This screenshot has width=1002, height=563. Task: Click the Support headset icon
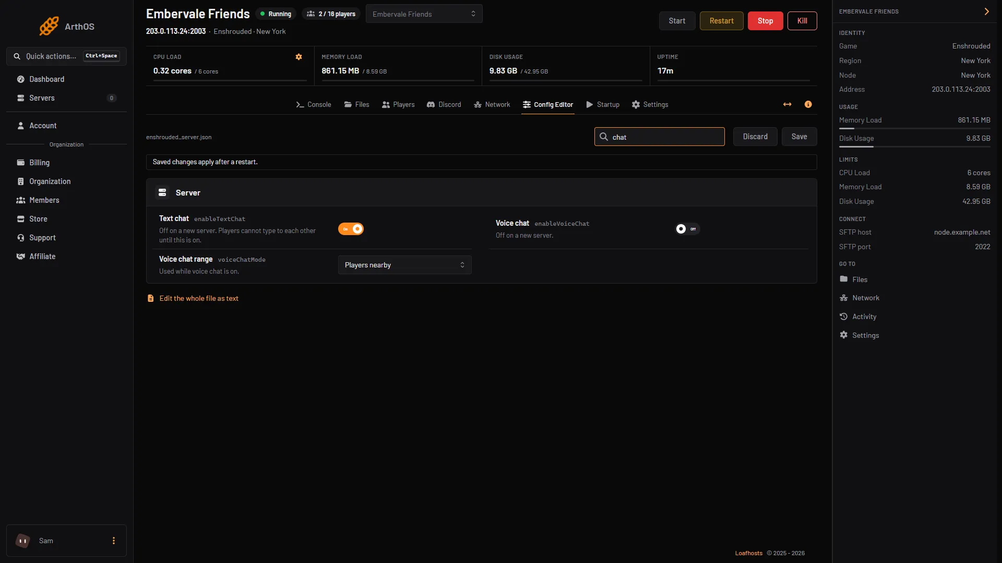[x=21, y=238]
